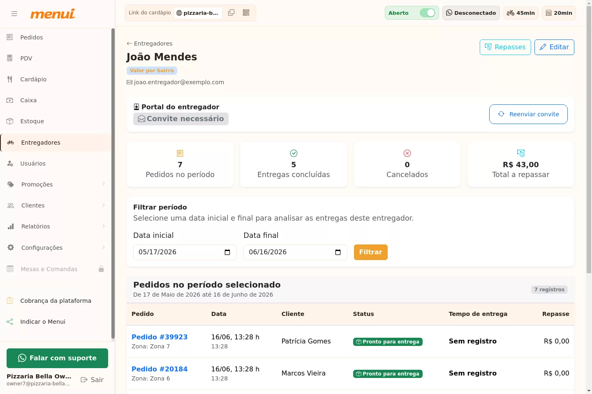Expand the Clientes submenu
The width and height of the screenshot is (592, 394).
(103, 205)
